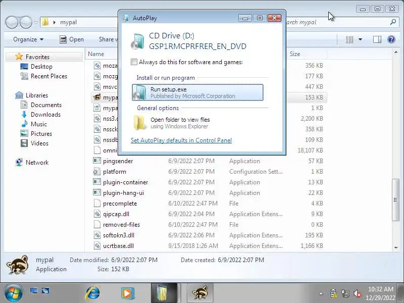The image size is (404, 303).
Task: Minimize the AutoPlay dialog
Action: click(245, 18)
